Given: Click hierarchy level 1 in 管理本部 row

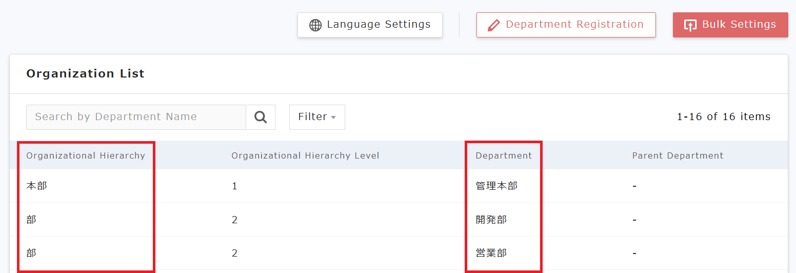Looking at the screenshot, I should pyautogui.click(x=234, y=186).
